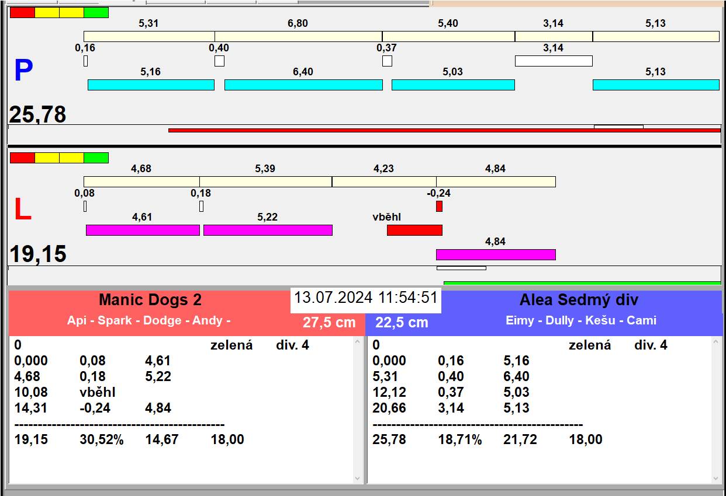Click the white 3,14 changeover bar
Image resolution: width=726 pixels, height=496 pixels.
click(553, 61)
